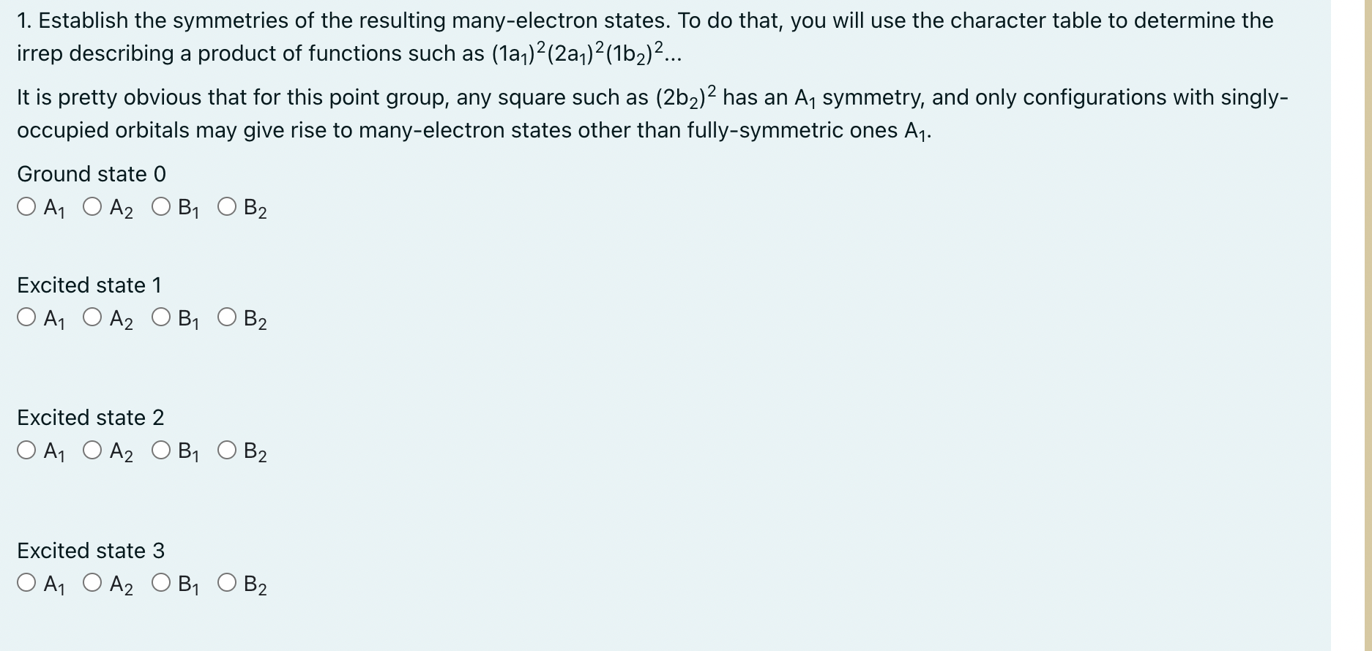Select B₁ for Excited state 1

(160, 317)
